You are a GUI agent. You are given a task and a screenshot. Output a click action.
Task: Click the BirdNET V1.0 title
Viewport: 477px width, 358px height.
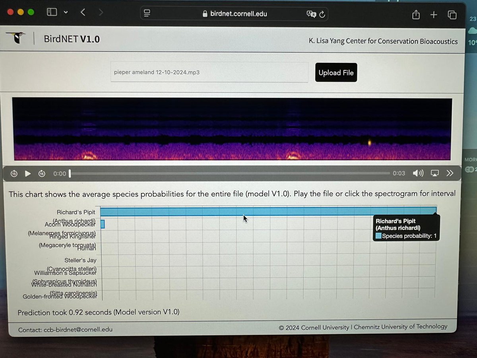[x=72, y=39]
